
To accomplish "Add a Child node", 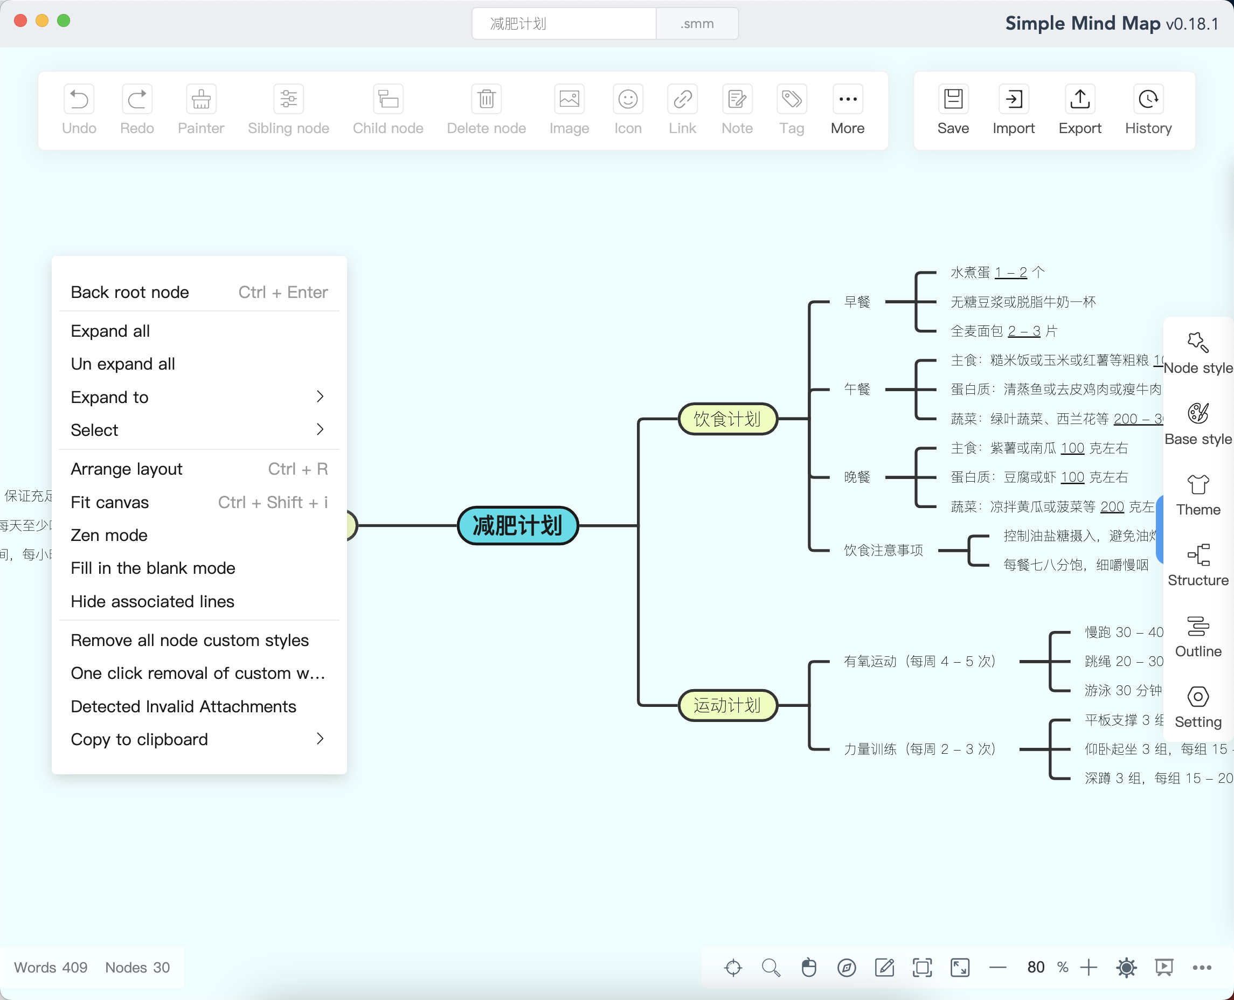I will coord(387,109).
